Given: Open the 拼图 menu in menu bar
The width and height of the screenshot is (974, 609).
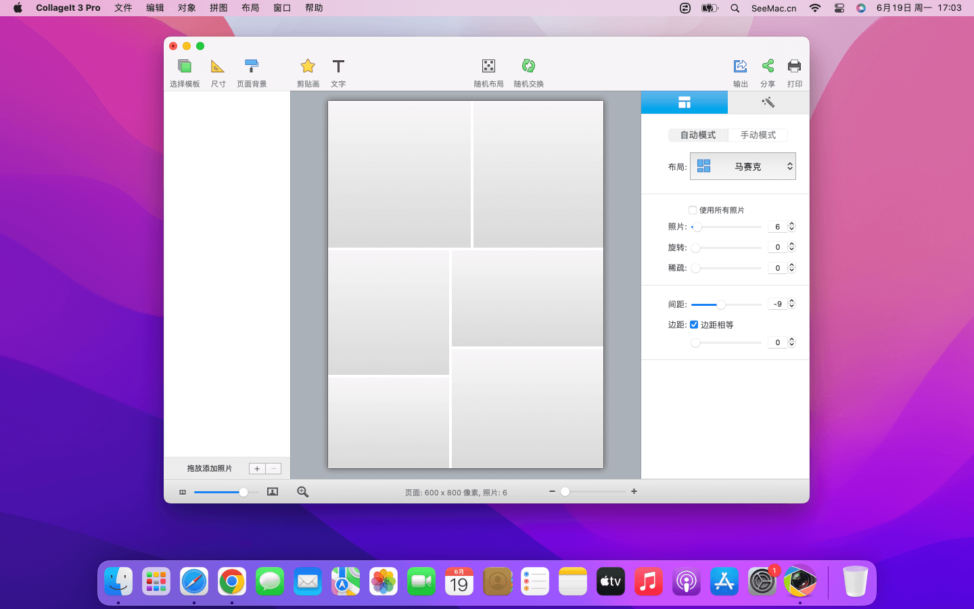Looking at the screenshot, I should click(218, 8).
